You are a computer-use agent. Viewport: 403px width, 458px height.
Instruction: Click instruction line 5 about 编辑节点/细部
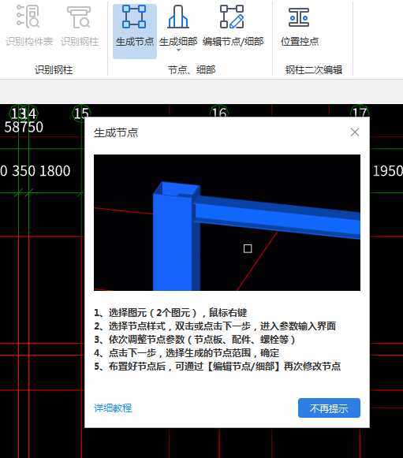point(218,366)
